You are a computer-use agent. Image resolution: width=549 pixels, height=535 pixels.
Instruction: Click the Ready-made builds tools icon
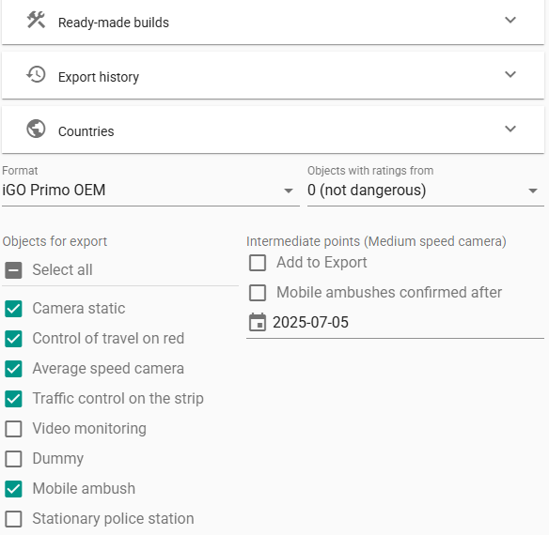pos(36,21)
